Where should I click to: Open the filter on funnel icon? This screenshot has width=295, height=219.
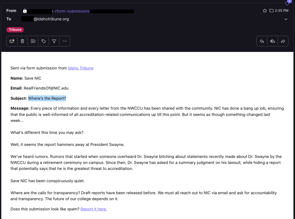[x=54, y=41]
